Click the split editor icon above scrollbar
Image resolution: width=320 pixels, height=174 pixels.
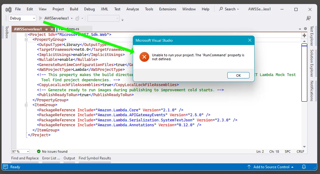304,35
